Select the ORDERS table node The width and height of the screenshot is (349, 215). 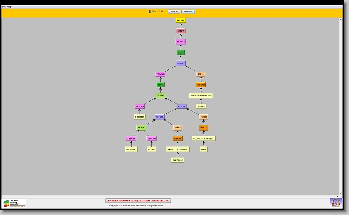click(201, 106)
